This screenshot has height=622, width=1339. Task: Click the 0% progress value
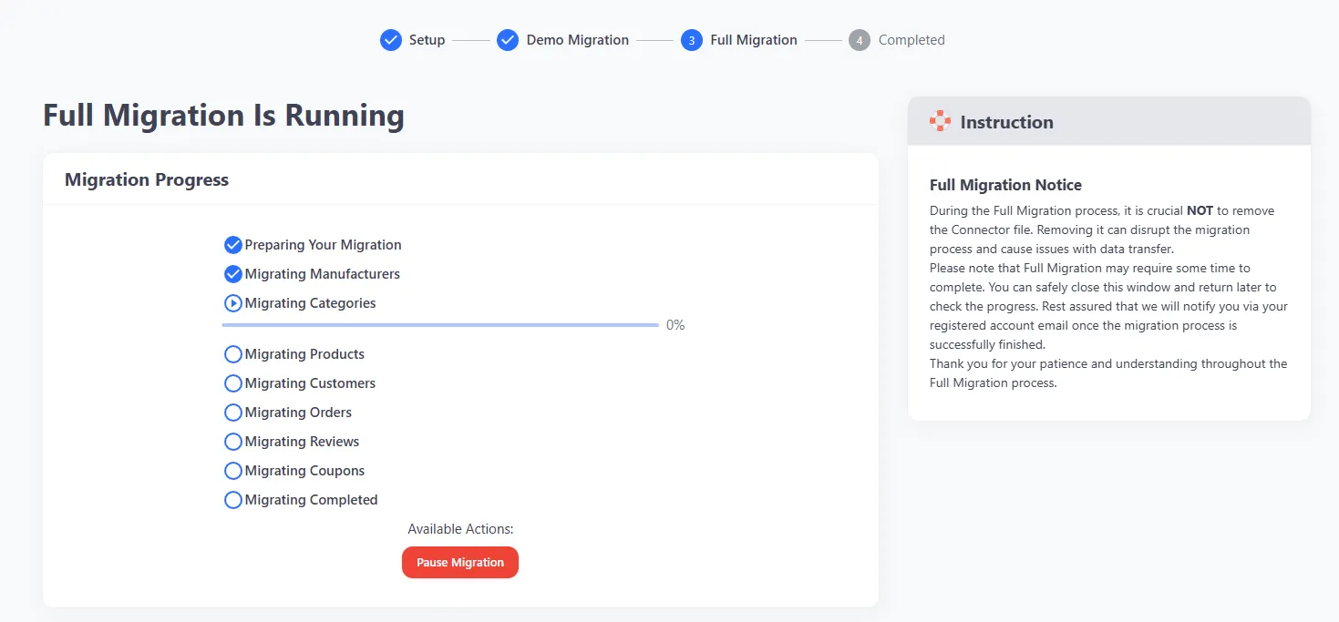tap(675, 325)
